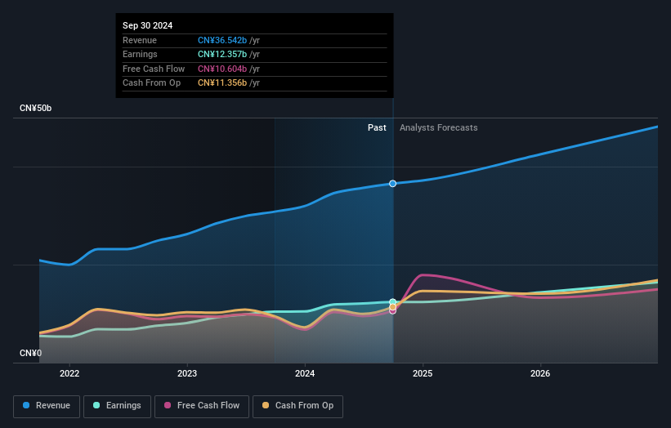The height and width of the screenshot is (428, 671).
Task: Click the CN¥12.357b earnings value
Action: [x=222, y=54]
